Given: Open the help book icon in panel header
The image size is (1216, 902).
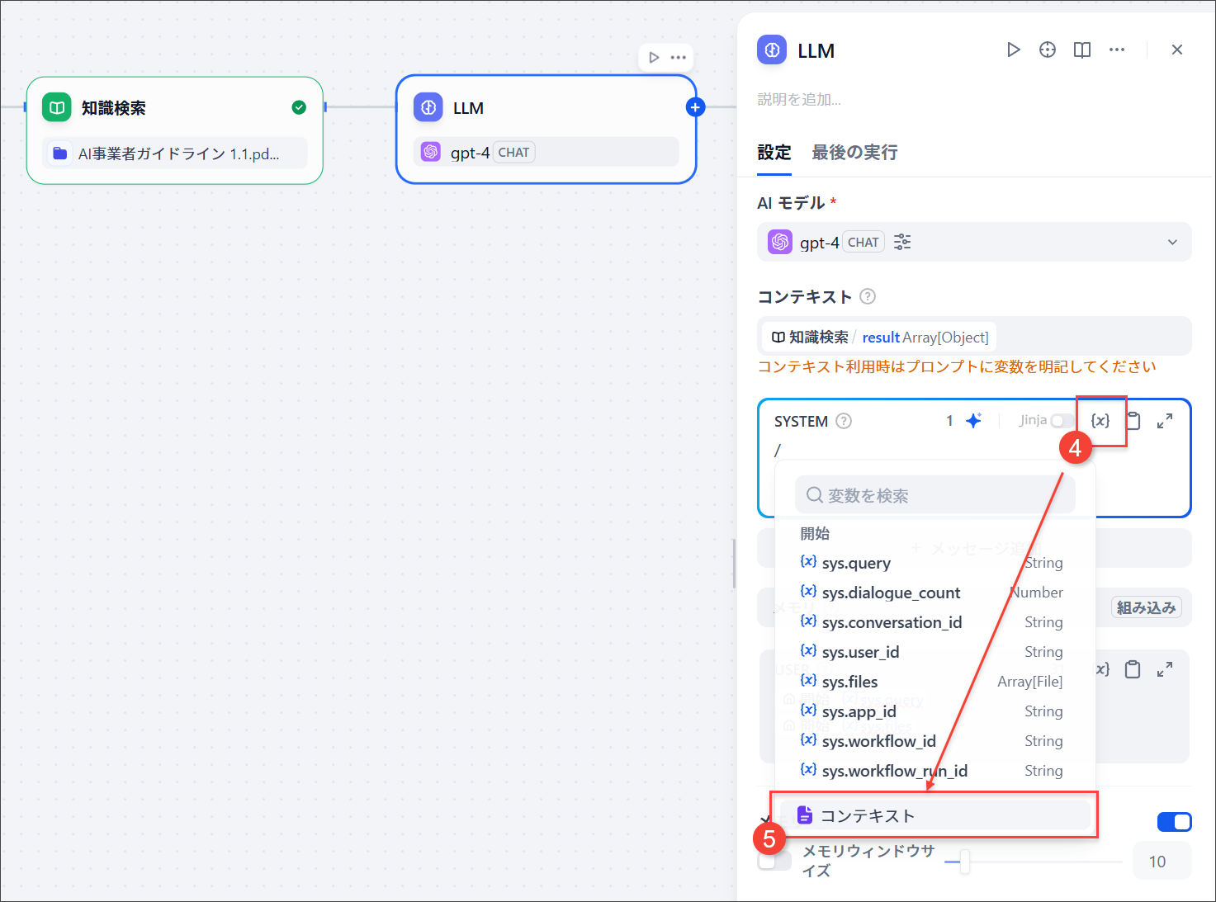Looking at the screenshot, I should (x=1082, y=50).
